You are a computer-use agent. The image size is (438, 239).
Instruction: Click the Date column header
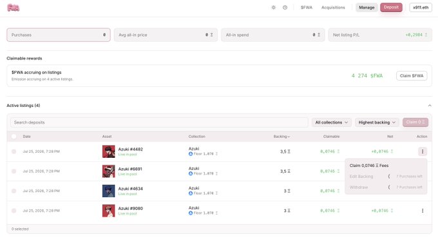pos(27,137)
